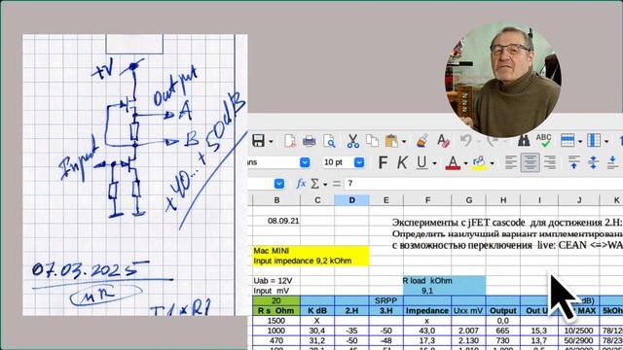The height and width of the screenshot is (350, 623).
Task: Open the column insert dropdown arrow
Action: click(x=606, y=141)
